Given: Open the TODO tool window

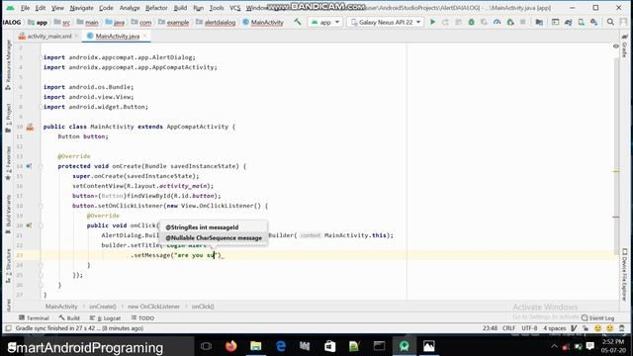Looking at the screenshot, I should pyautogui.click(x=142, y=318).
